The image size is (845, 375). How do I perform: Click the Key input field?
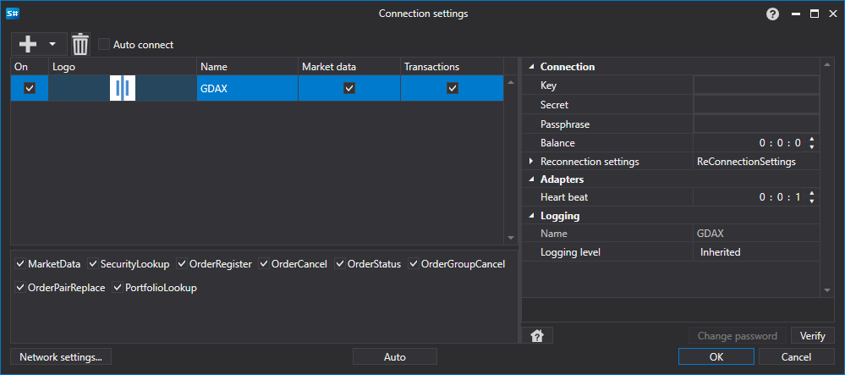point(756,85)
